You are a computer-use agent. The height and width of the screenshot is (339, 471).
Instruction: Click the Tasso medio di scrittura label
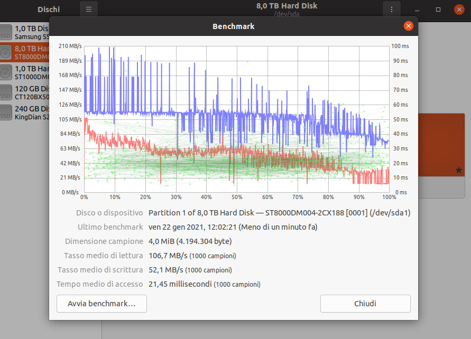point(100,270)
